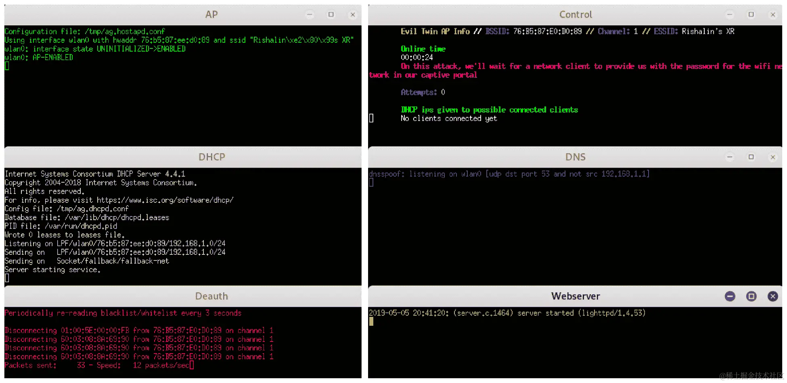Click 'Internet Systems Consortium DHCP Server 4.4.1' line

pos(95,174)
